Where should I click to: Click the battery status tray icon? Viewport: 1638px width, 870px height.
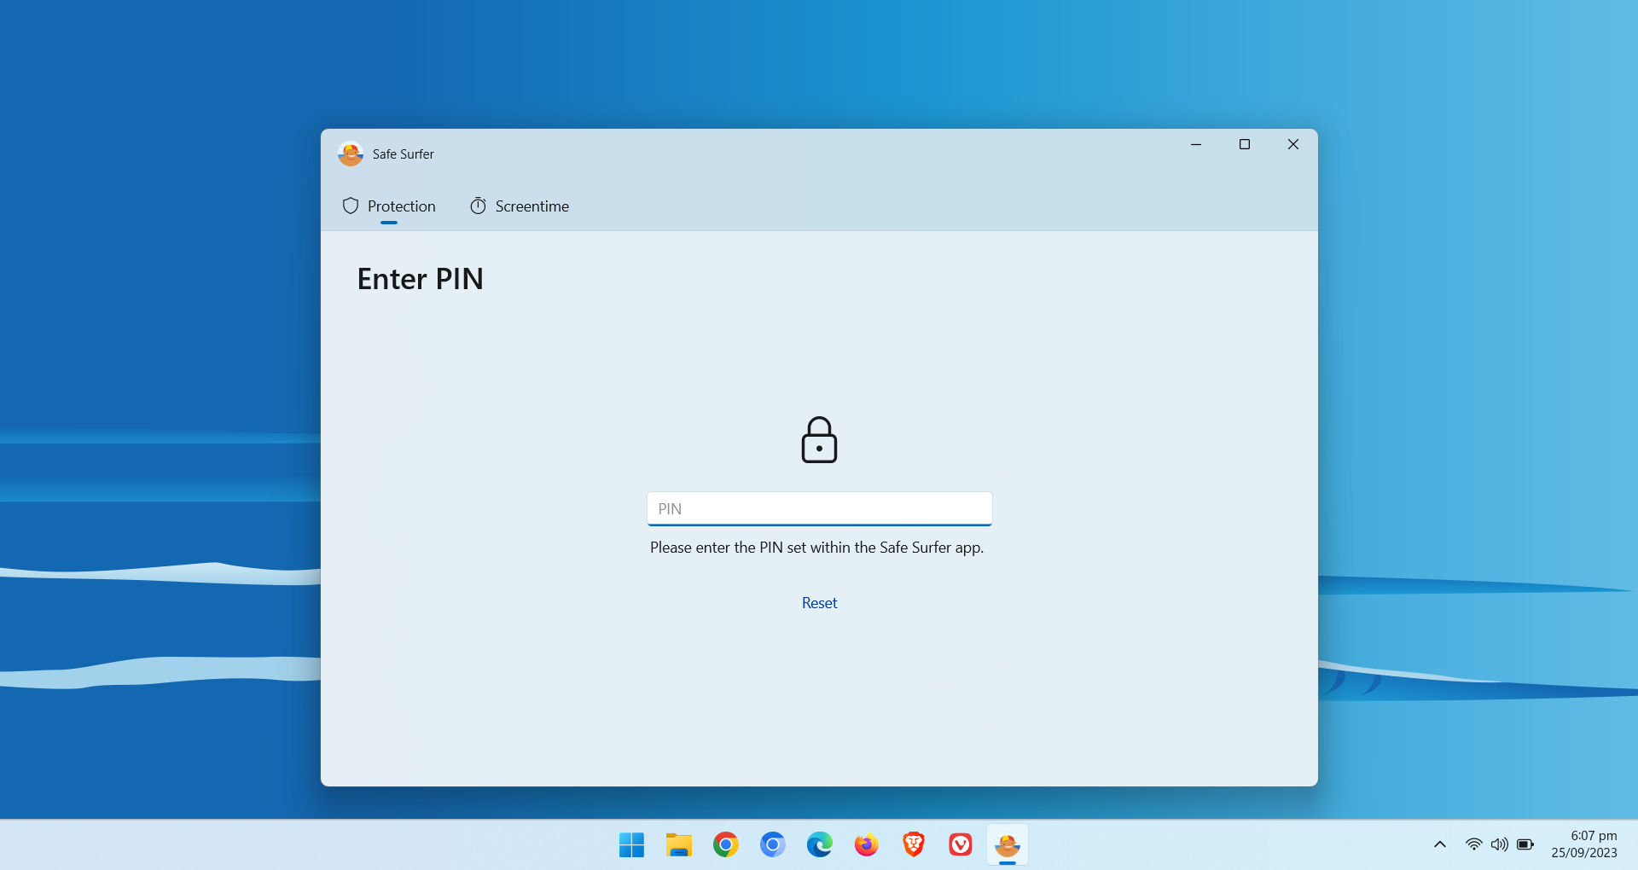(1525, 844)
